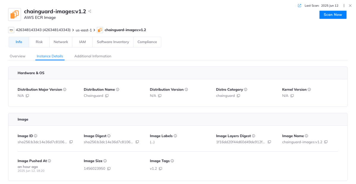Click info icon for Image Name

pos(306,136)
